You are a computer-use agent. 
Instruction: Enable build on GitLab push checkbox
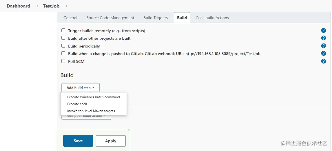[63, 53]
